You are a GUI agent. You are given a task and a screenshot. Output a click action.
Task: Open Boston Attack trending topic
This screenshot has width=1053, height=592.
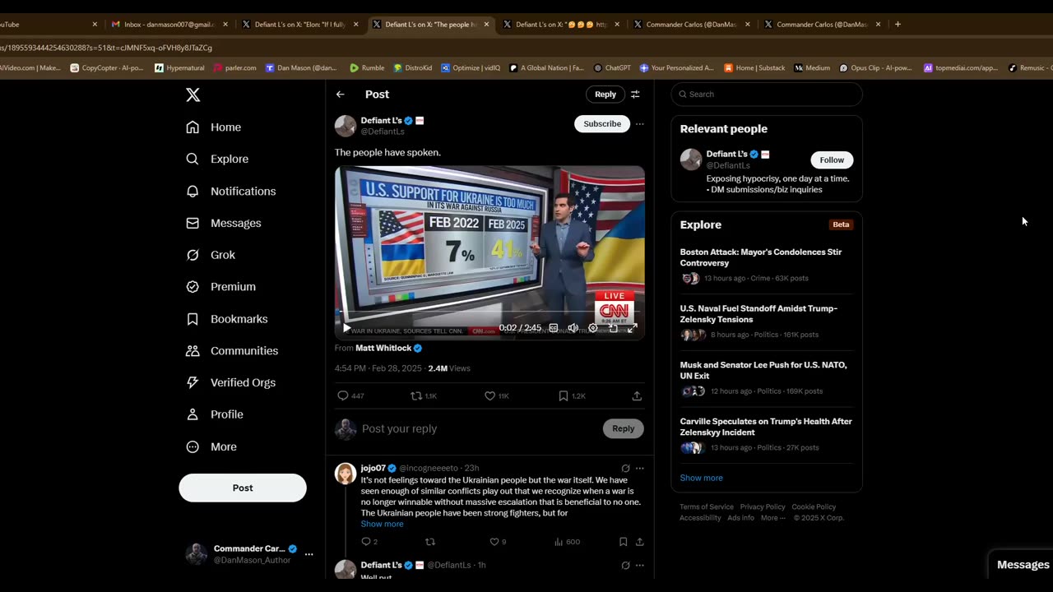tap(766, 266)
